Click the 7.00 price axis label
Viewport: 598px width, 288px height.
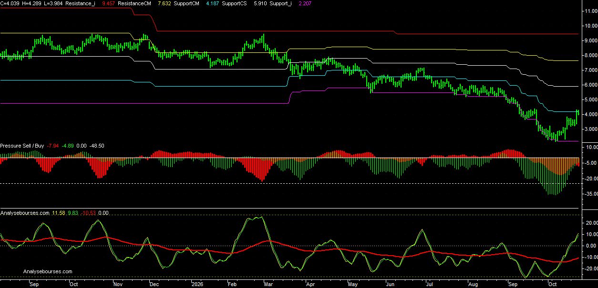point(591,70)
